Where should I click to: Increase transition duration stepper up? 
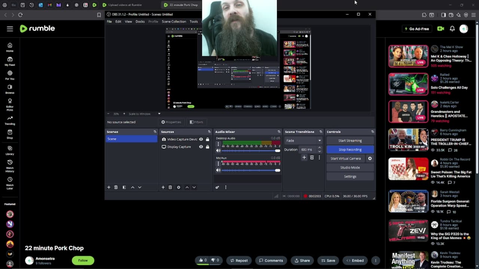319,148
